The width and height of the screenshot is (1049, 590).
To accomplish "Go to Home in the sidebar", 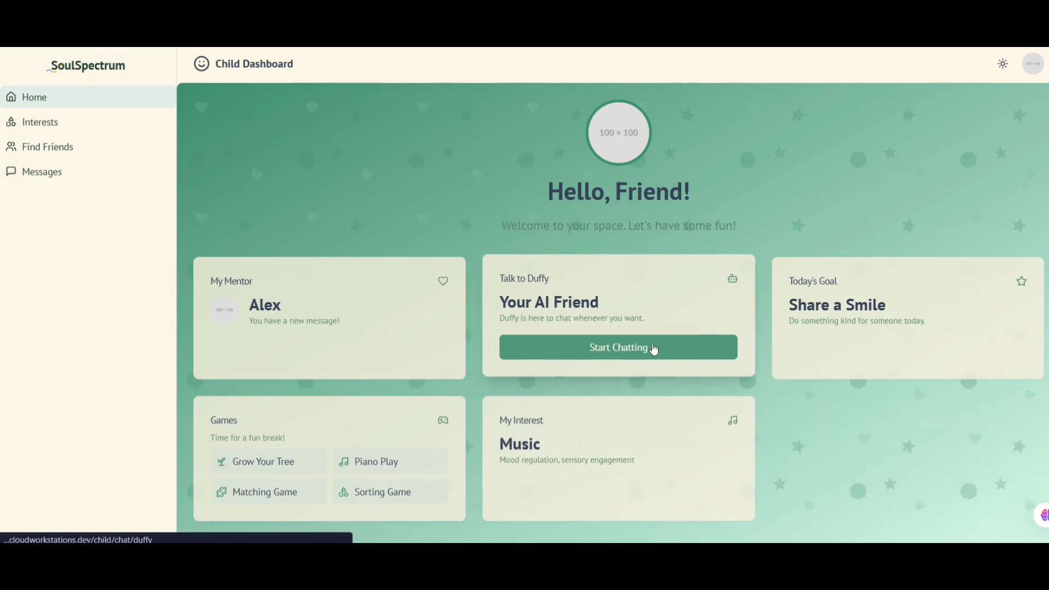I will tap(34, 97).
